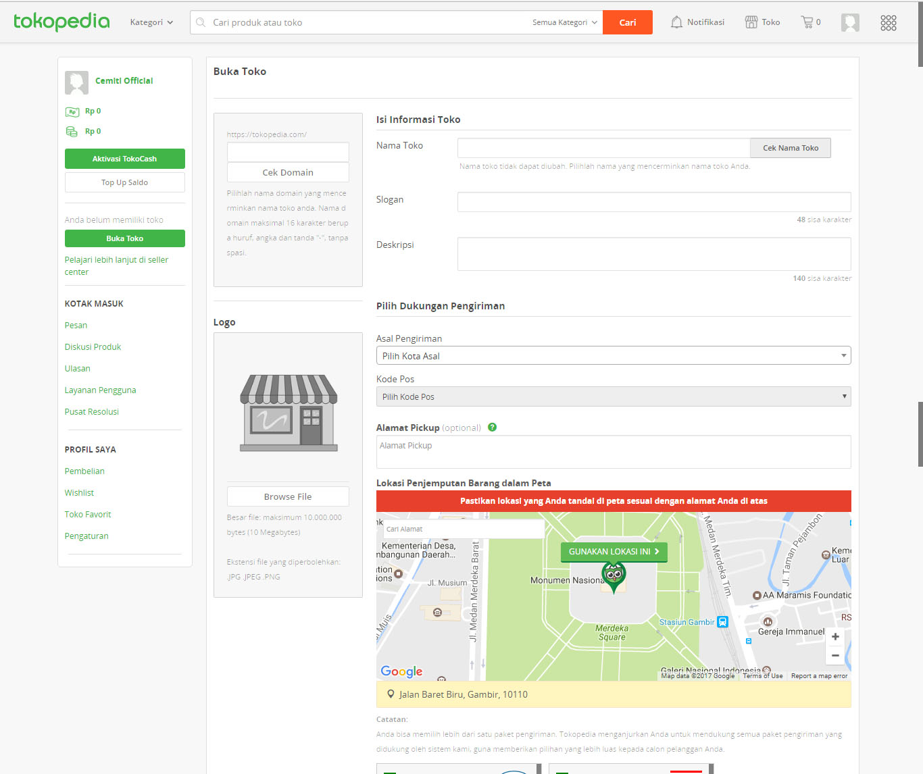The width and height of the screenshot is (923, 774).
Task: Open the apps grid icon
Action: 888,22
